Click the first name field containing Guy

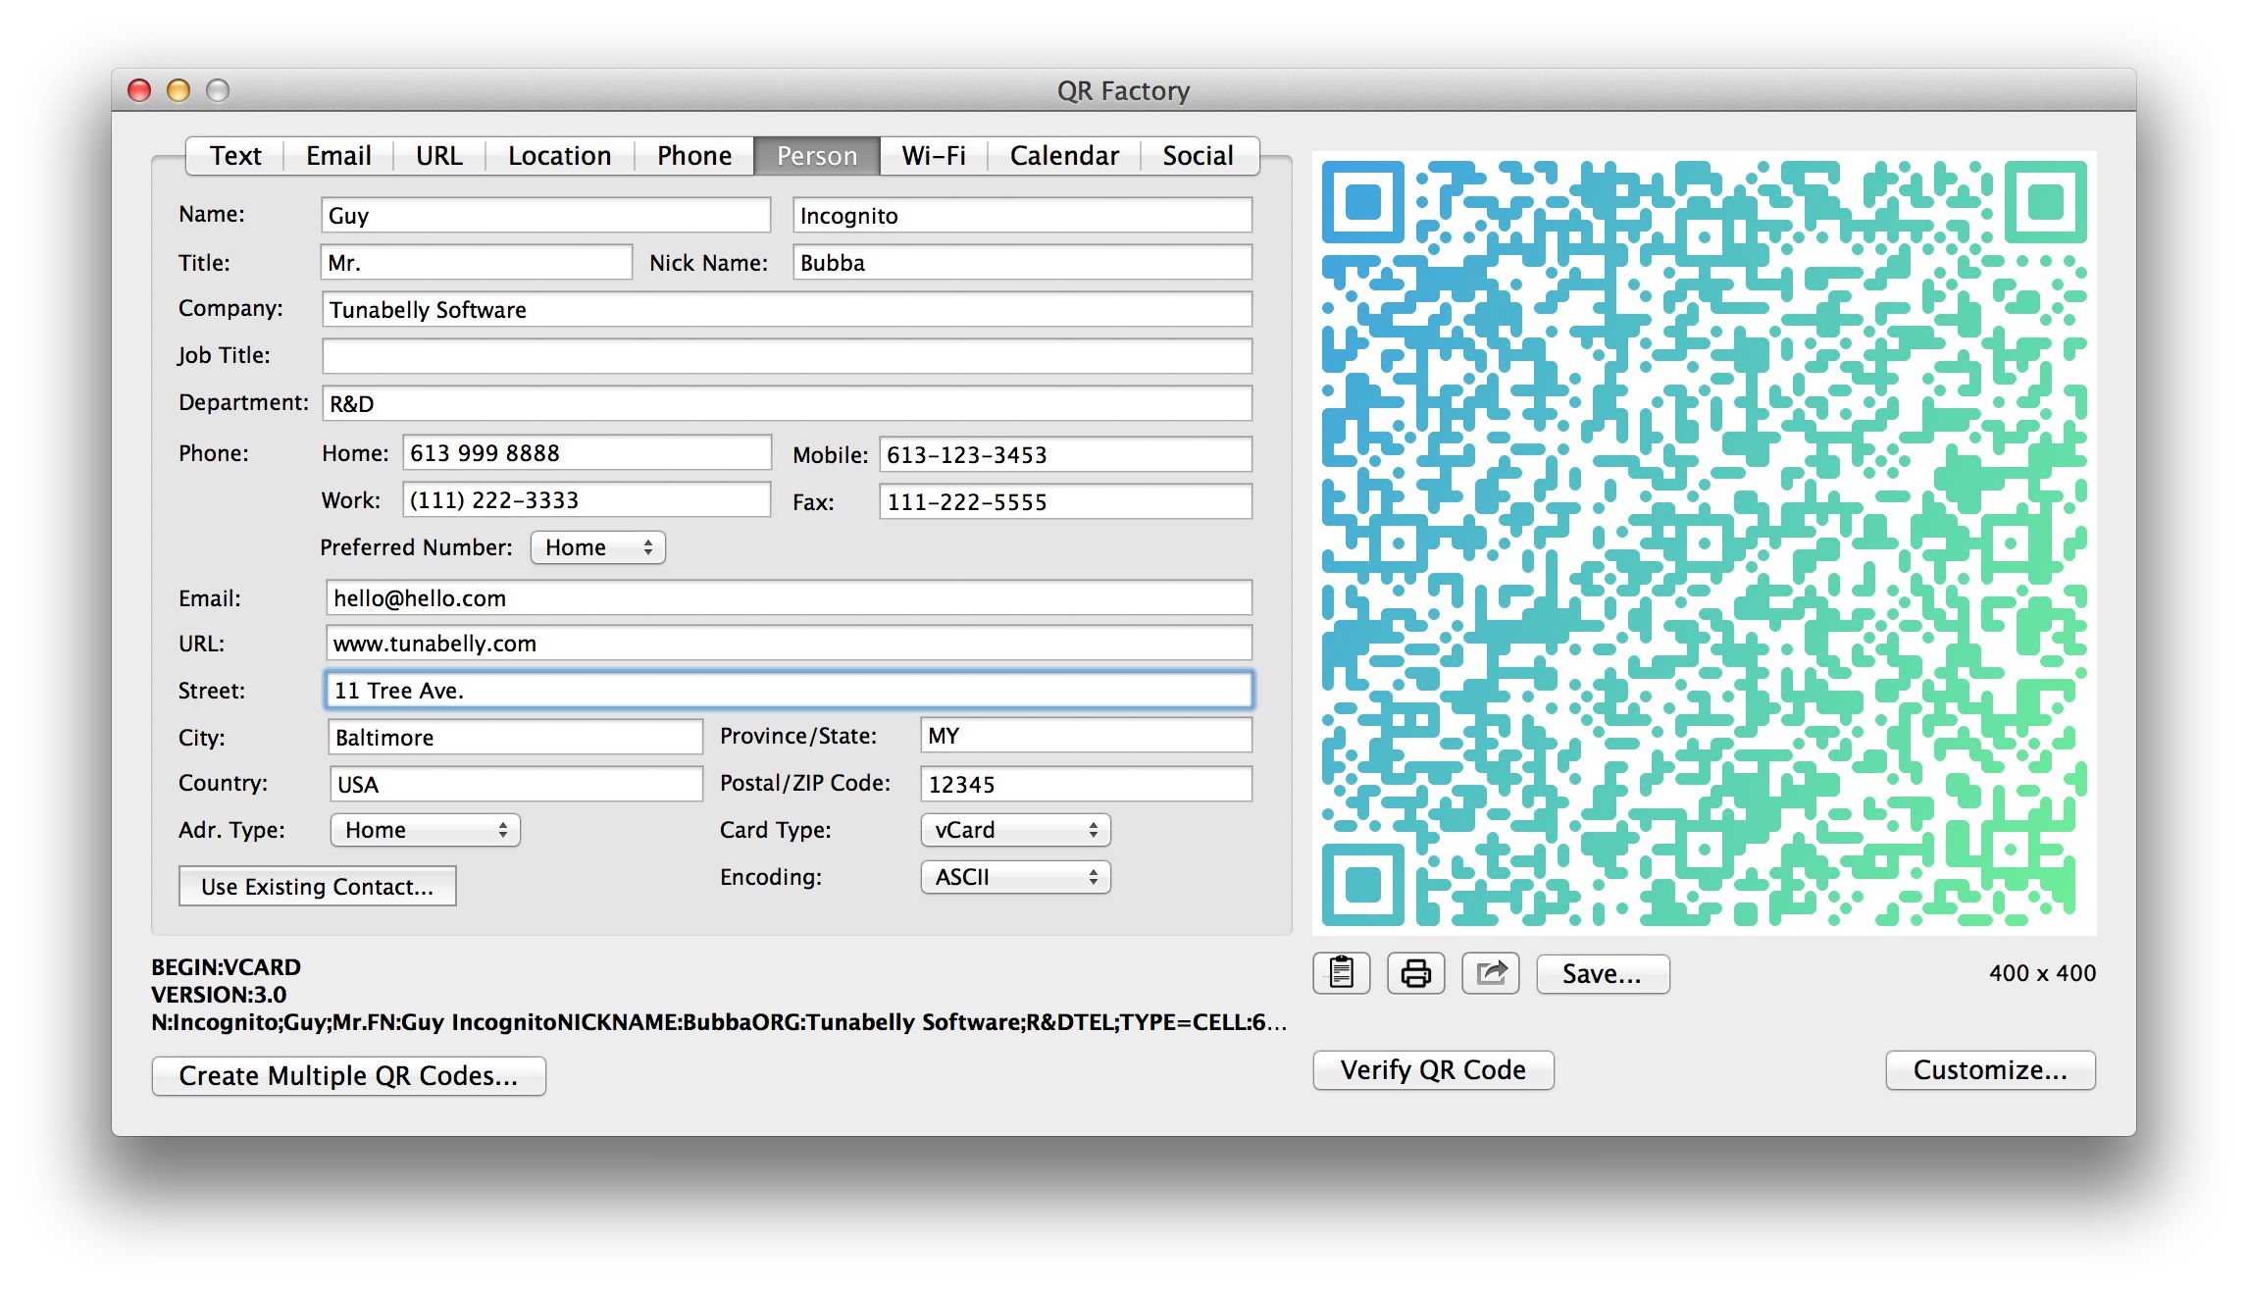545,215
